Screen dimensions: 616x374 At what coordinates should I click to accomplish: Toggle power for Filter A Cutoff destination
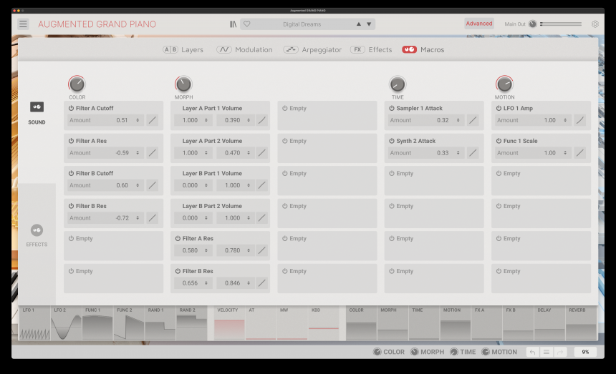coord(71,108)
